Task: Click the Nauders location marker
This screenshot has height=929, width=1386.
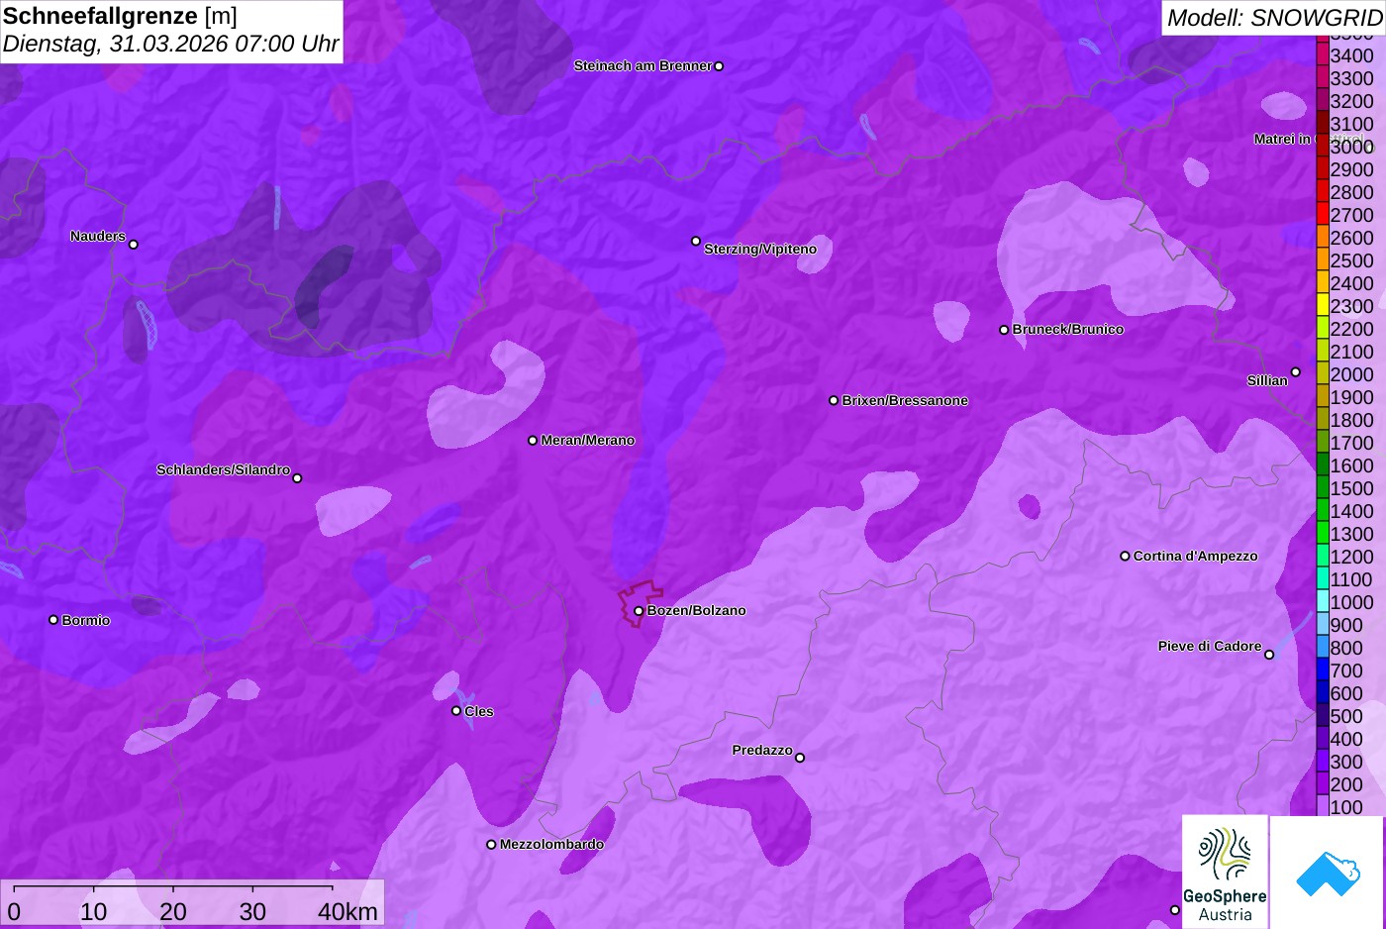Action: pos(134,244)
